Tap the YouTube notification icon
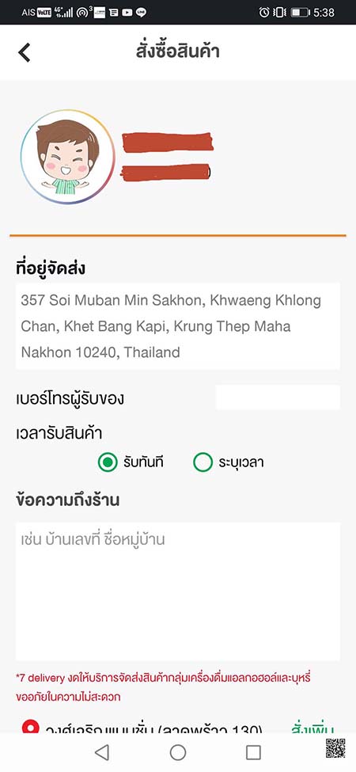This screenshot has width=356, height=772. (127, 13)
